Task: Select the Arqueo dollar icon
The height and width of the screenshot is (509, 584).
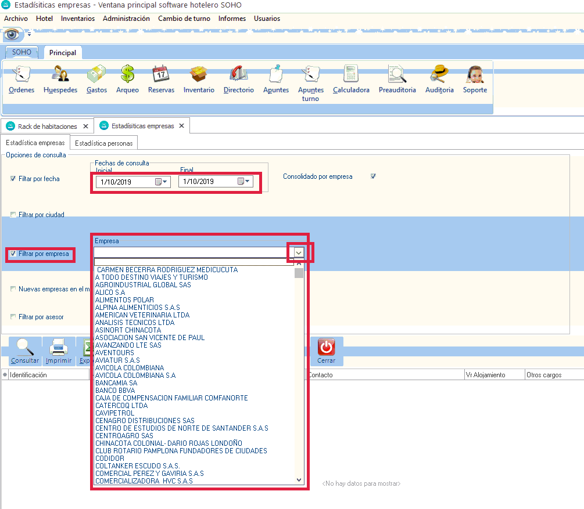Action: (127, 75)
